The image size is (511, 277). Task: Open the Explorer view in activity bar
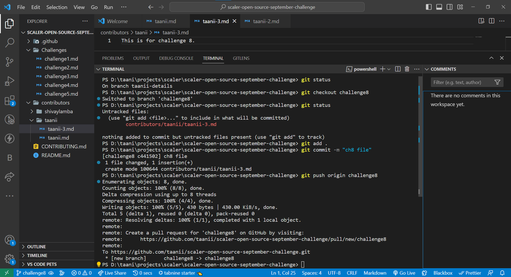[9, 23]
